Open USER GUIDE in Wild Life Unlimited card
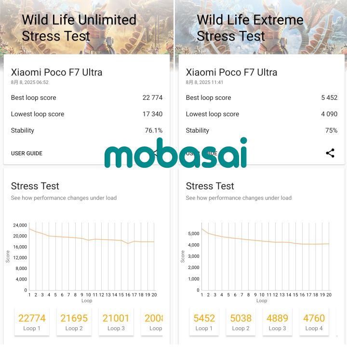This screenshot has height=347, width=347. (x=27, y=153)
